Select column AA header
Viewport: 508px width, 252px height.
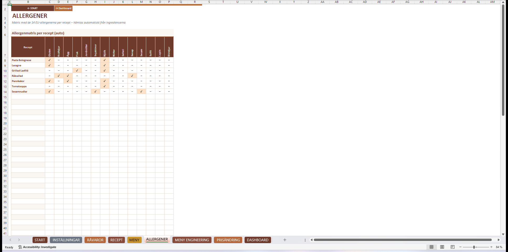pyautogui.click(x=322, y=2)
